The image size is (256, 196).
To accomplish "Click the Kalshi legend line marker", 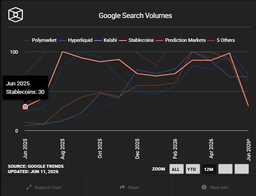I will 98,41.
